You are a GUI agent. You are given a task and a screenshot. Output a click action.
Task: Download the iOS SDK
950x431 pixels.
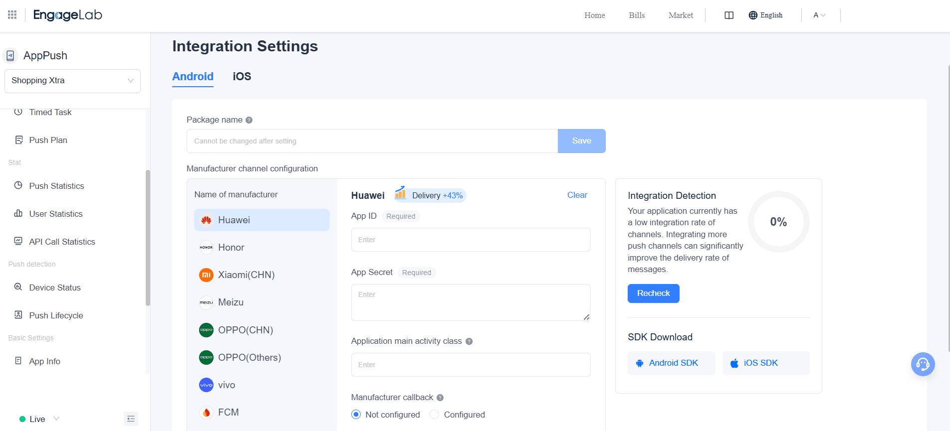click(766, 363)
